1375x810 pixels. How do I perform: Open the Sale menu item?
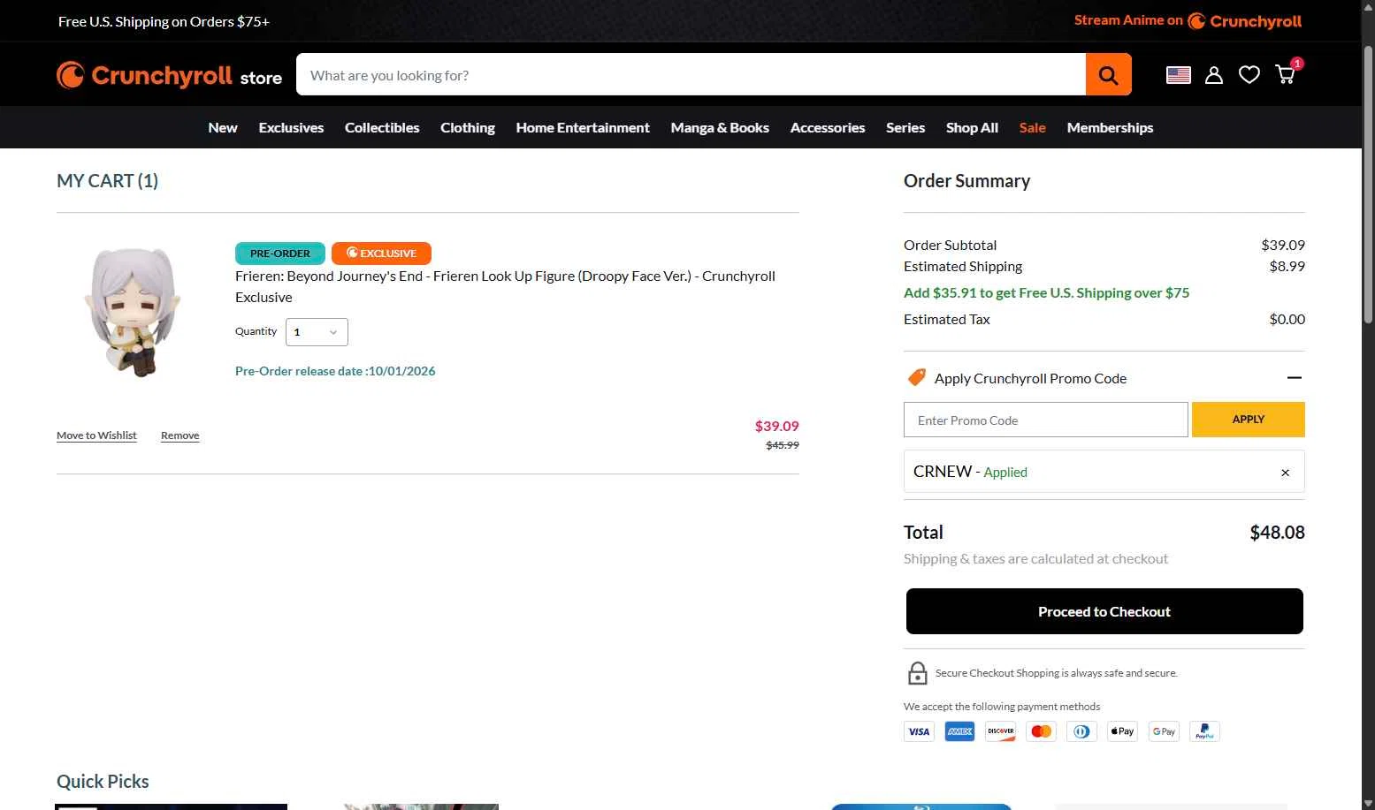1032,127
